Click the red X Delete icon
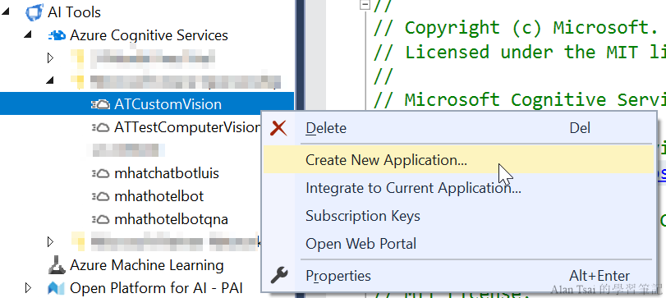 [x=278, y=128]
